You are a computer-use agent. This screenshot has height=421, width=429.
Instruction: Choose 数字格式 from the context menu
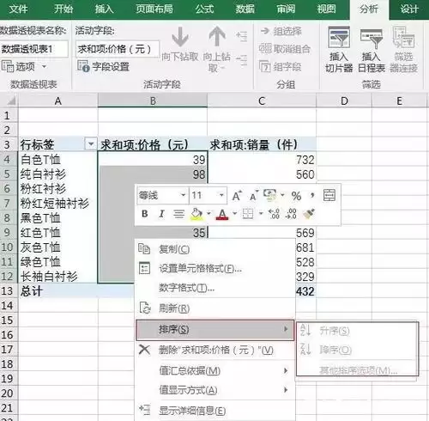214,288
